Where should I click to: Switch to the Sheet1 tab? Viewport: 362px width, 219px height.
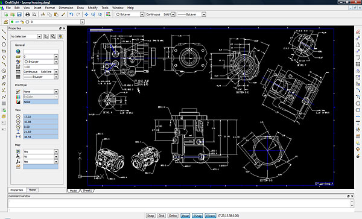click(87, 191)
